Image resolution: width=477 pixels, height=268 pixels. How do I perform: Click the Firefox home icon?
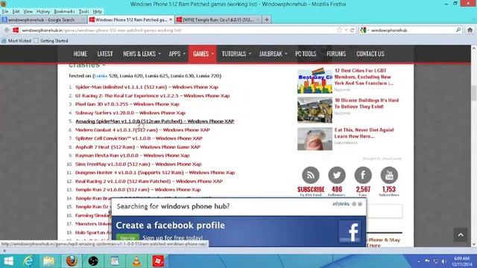coord(470,30)
